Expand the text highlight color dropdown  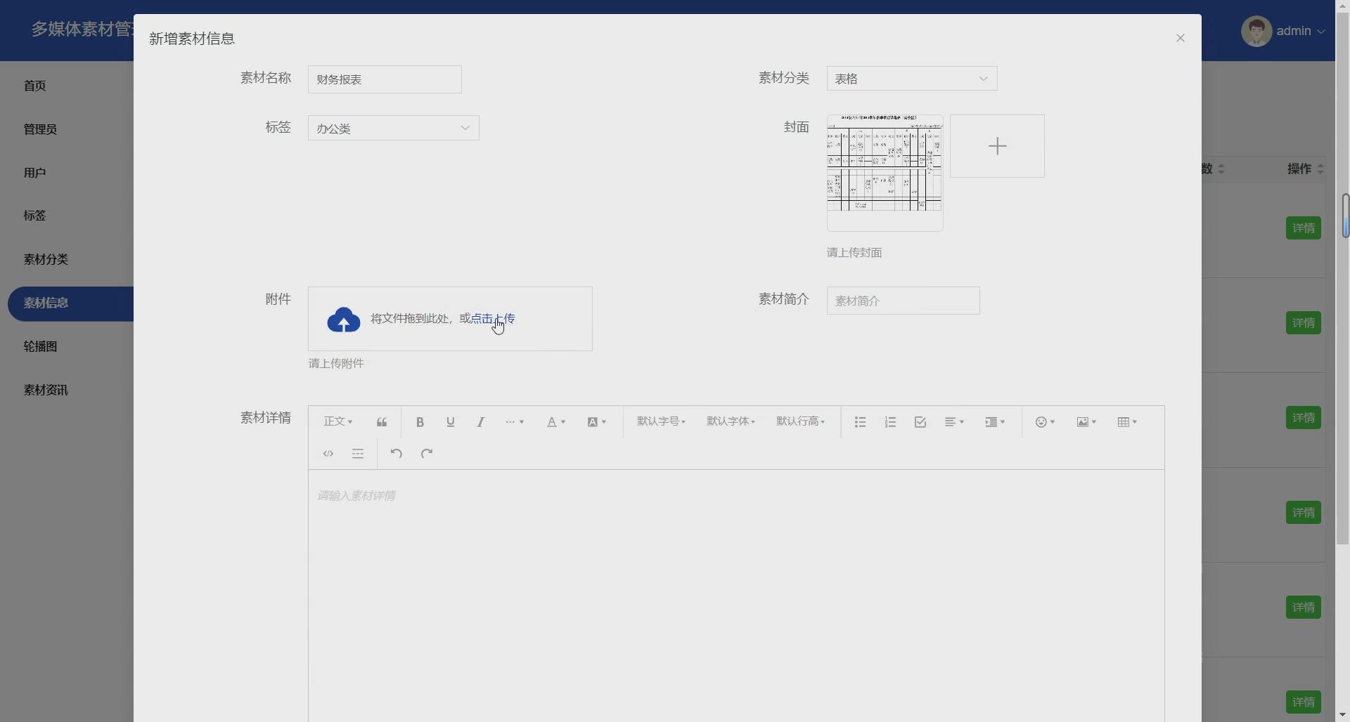point(597,421)
